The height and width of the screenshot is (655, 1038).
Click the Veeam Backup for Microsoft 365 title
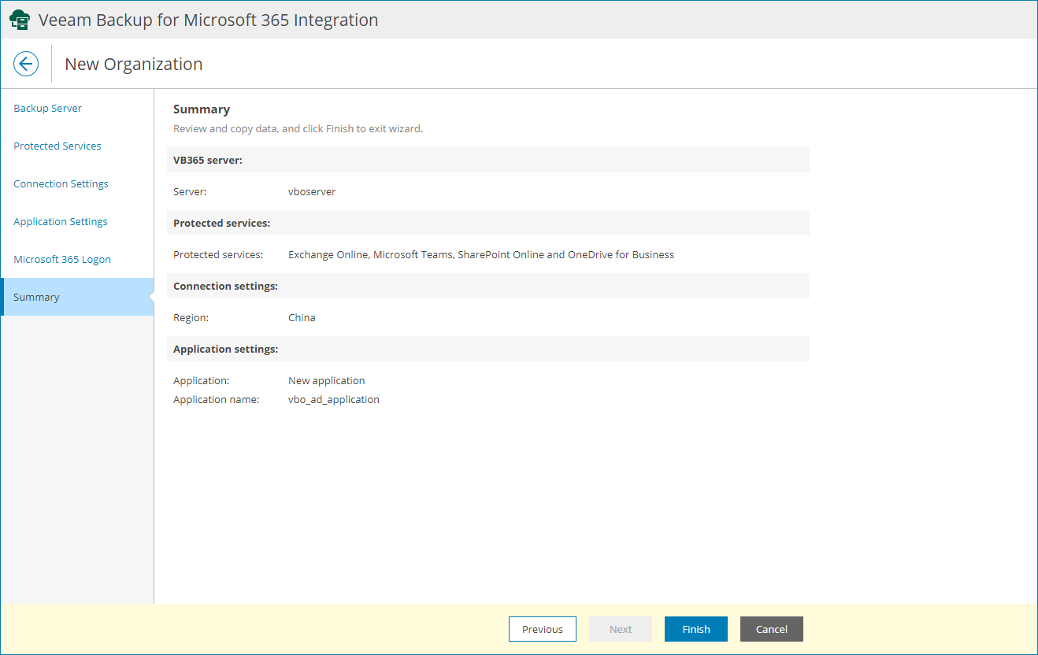pos(209,20)
